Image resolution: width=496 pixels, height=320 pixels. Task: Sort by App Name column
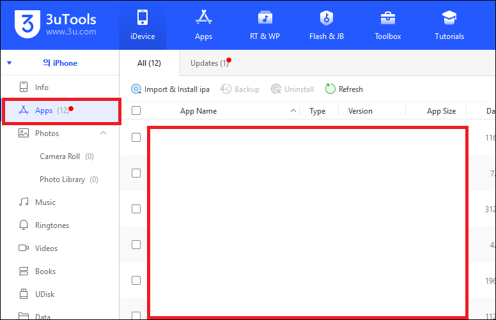pos(198,111)
